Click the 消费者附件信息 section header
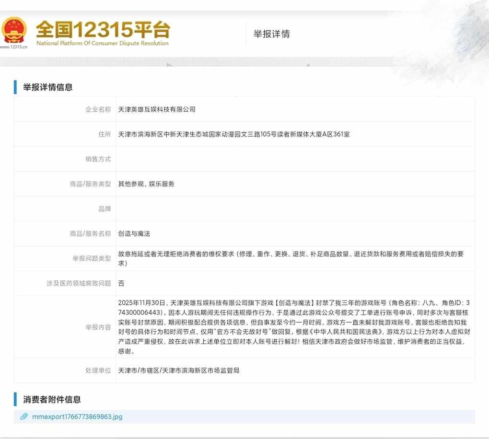 pyautogui.click(x=52, y=399)
